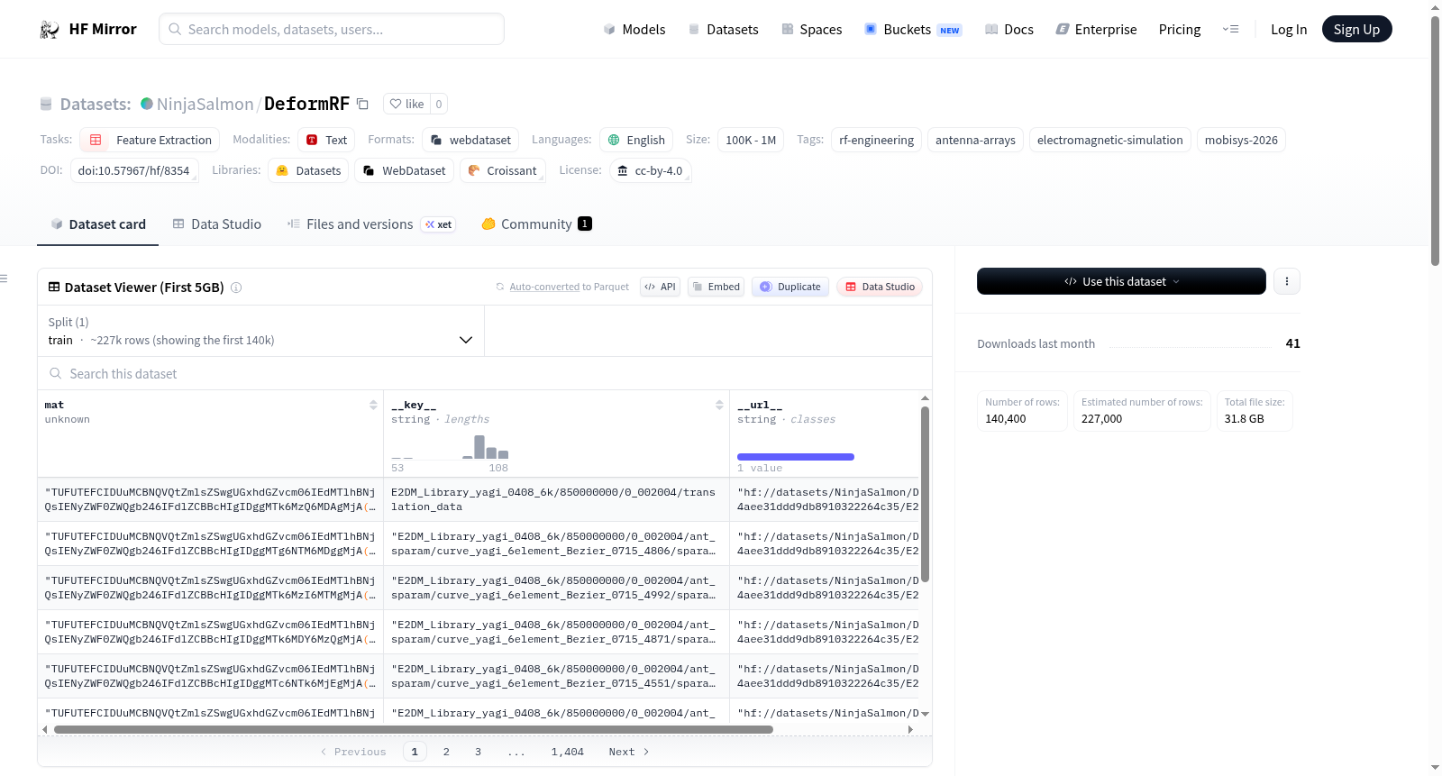Image resolution: width=1442 pixels, height=776 pixels.
Task: Sort the __key__ column
Action: (x=719, y=406)
